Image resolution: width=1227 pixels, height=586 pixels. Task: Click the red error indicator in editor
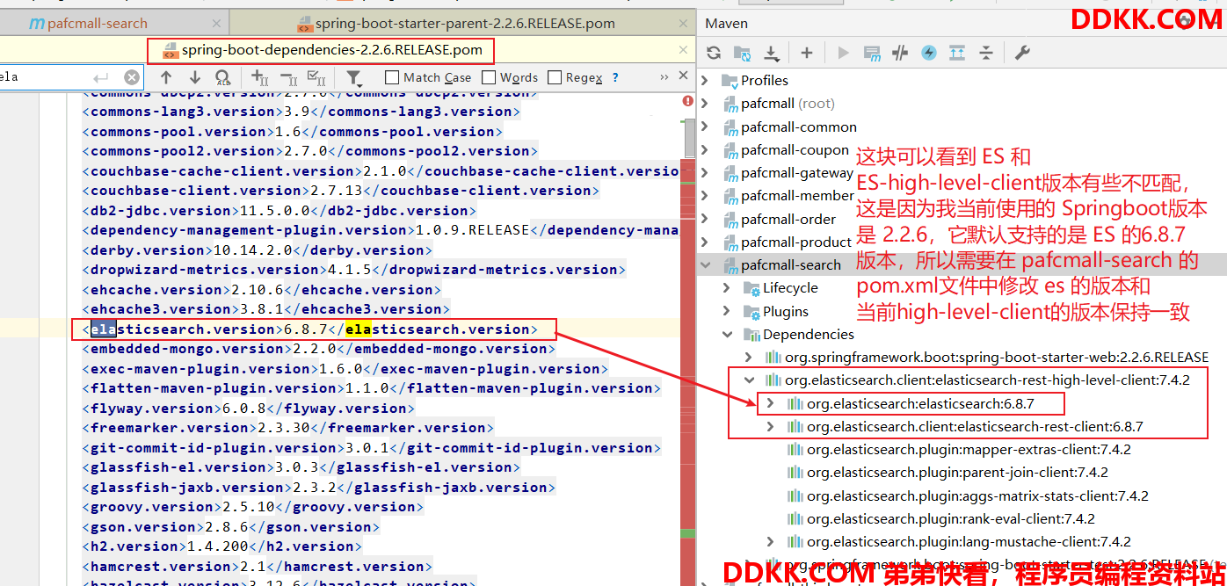pos(688,101)
